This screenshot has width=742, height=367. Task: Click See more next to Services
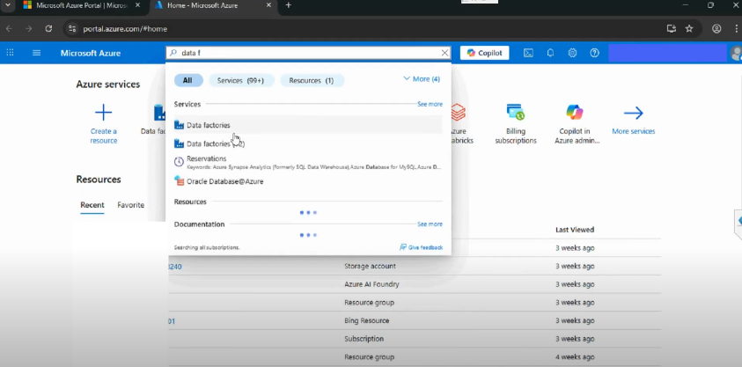pyautogui.click(x=430, y=104)
